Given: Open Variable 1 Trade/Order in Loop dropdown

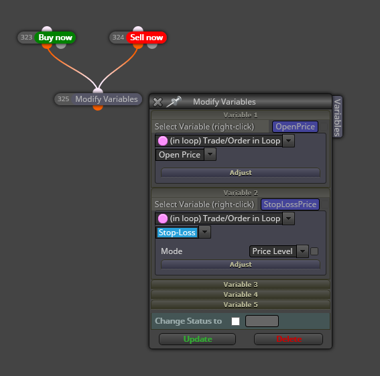Looking at the screenshot, I should click(288, 141).
